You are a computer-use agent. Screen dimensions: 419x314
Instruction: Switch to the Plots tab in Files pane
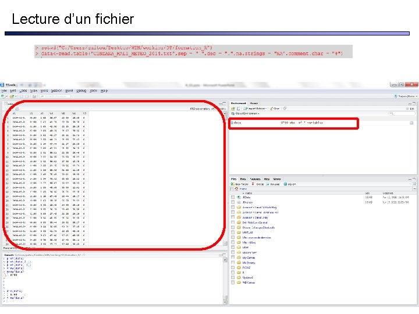pyautogui.click(x=243, y=179)
